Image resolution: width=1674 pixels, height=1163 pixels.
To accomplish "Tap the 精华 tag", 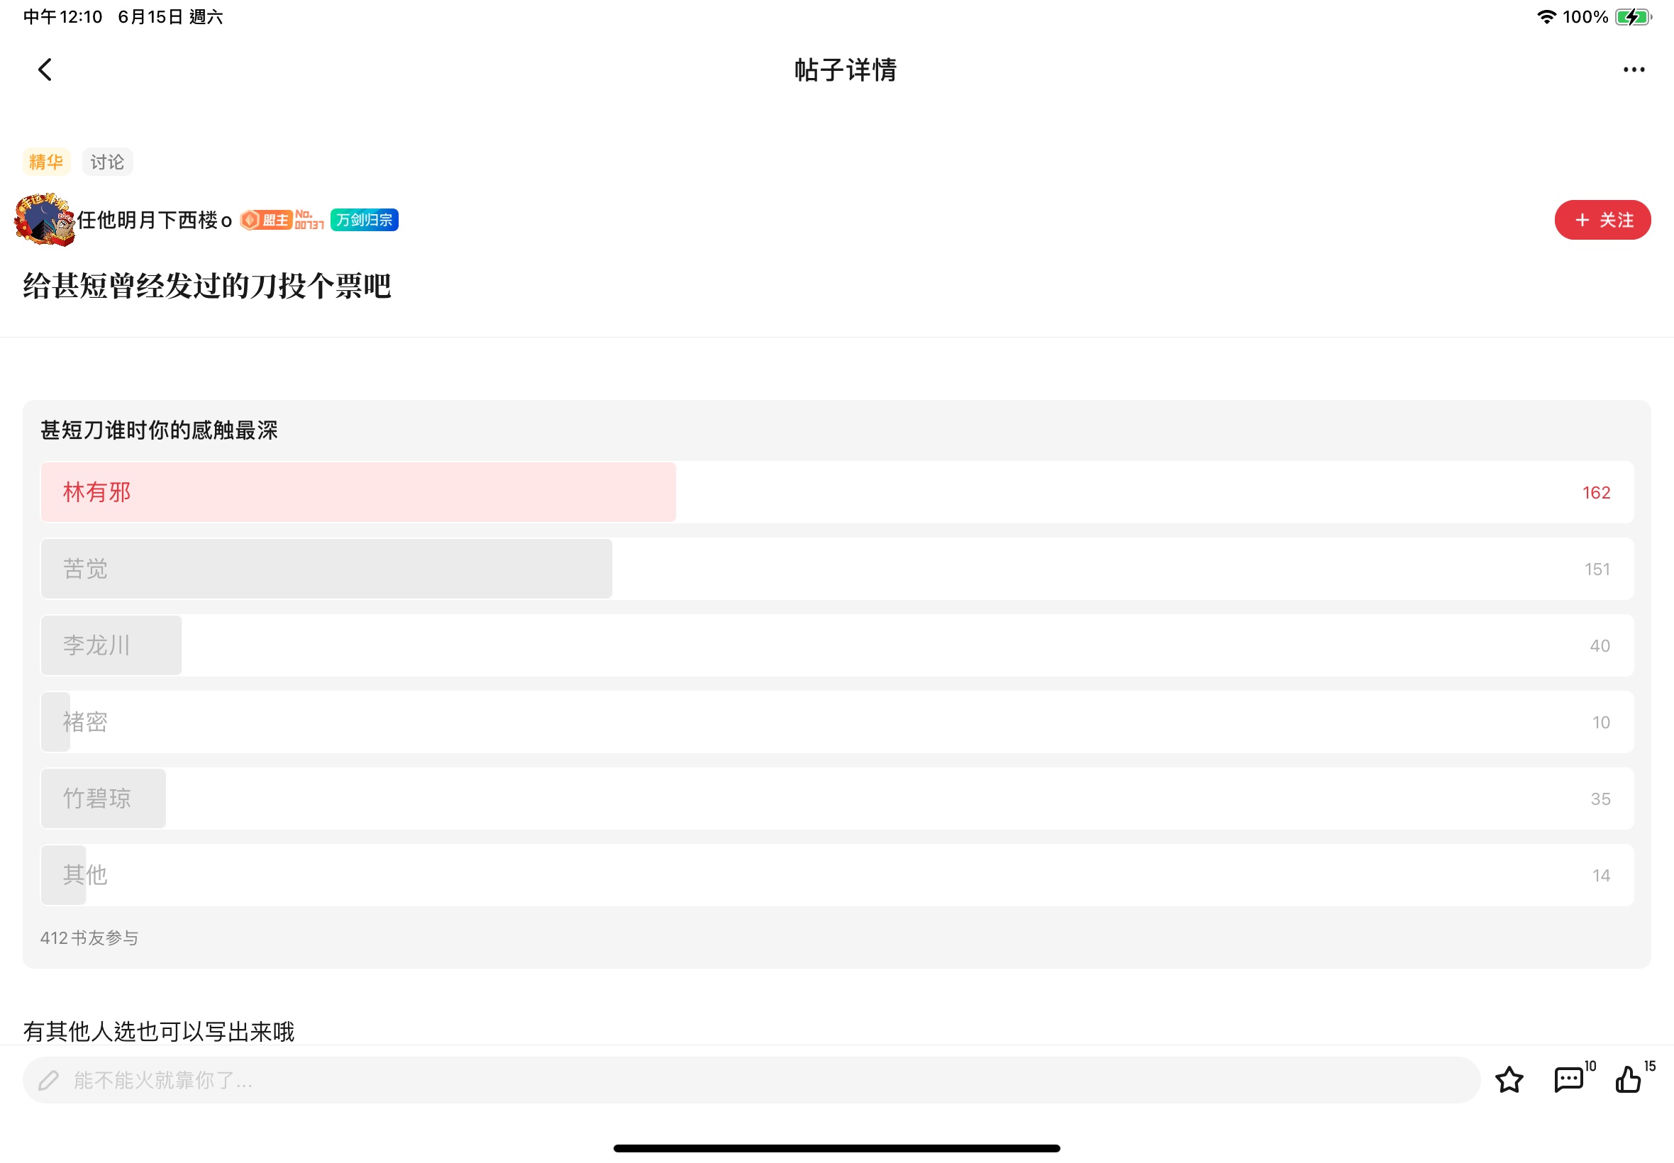I will tap(46, 162).
